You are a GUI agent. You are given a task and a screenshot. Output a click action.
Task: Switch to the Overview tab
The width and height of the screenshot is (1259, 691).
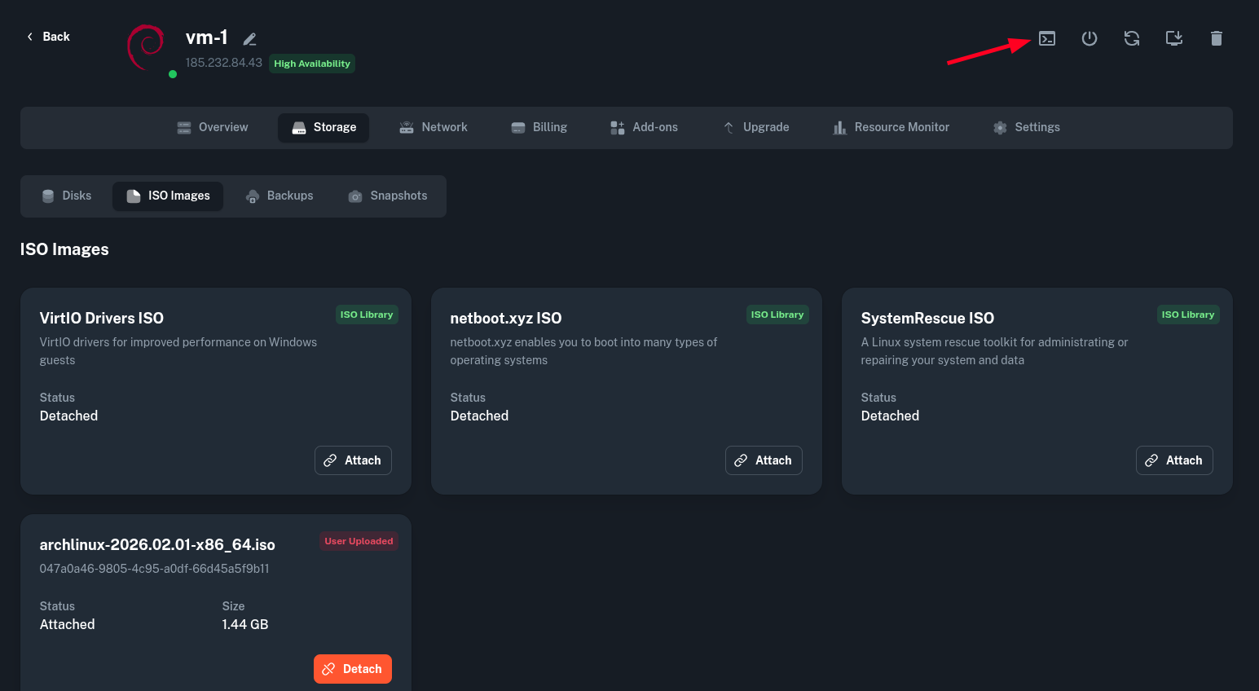pyautogui.click(x=213, y=127)
